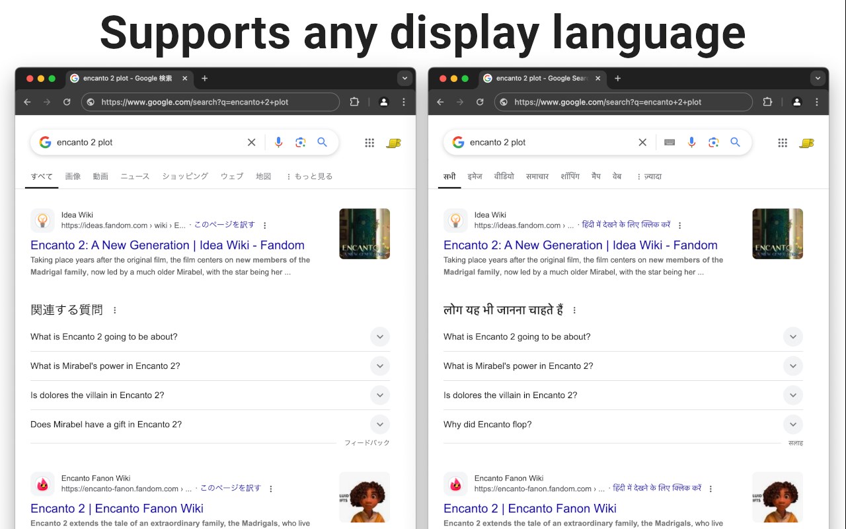The height and width of the screenshot is (529, 846).
Task: Click back arrow in left browser
Action: pos(27,102)
